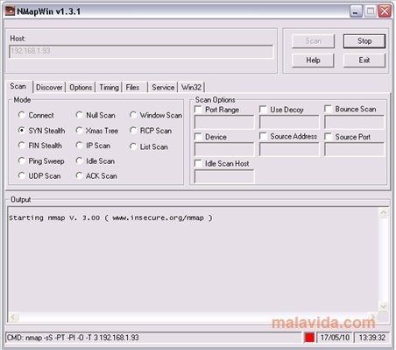Click the Host address input field
The image size is (396, 350).
[141, 51]
